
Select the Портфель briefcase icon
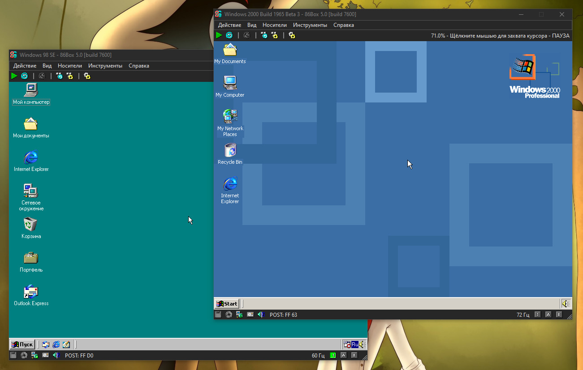[31, 262]
